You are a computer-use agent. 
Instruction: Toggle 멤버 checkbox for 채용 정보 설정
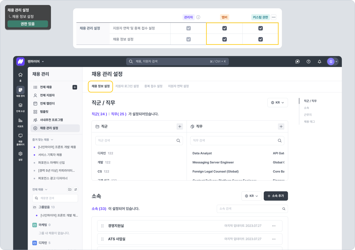click(224, 39)
